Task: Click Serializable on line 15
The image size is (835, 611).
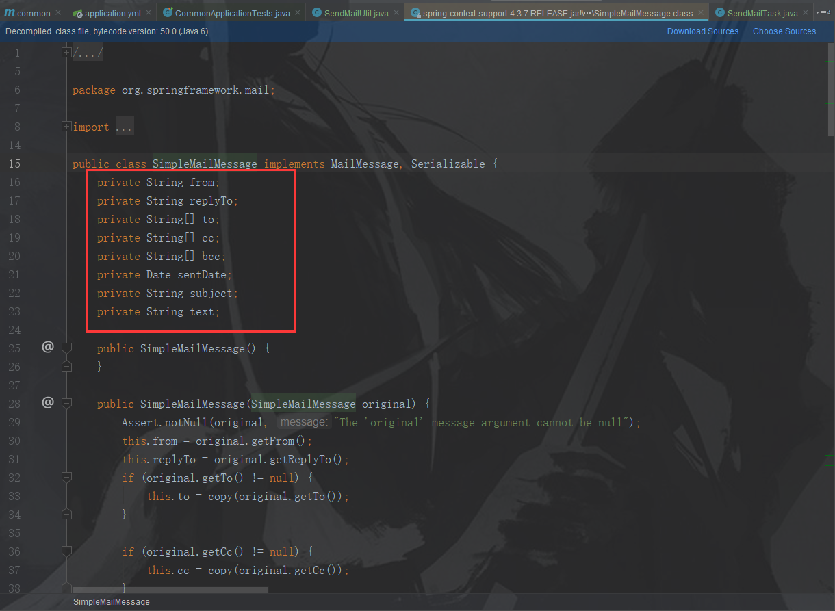Action: click(448, 164)
